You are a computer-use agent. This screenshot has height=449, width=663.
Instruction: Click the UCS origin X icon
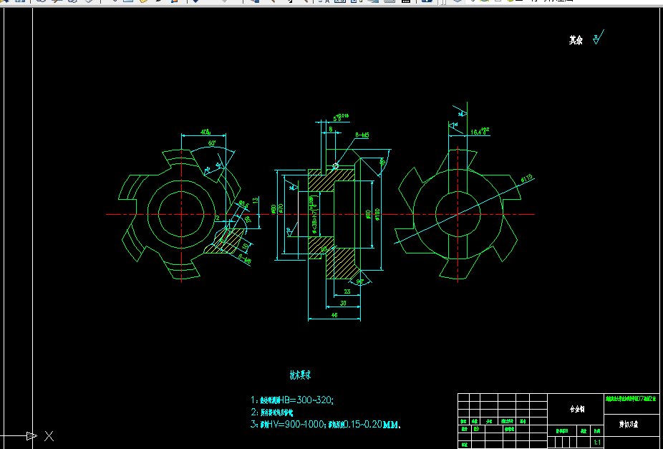(49, 436)
